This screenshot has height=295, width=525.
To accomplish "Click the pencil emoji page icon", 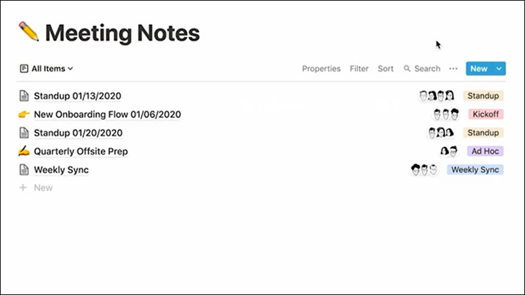I will 29,31.
